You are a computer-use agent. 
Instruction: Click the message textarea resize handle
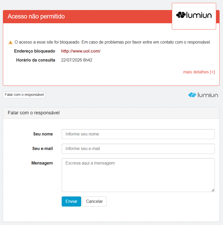(213, 190)
